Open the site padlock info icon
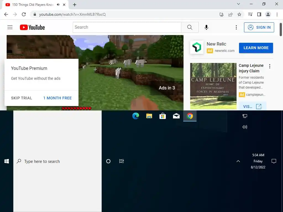Image resolution: width=283 pixels, height=212 pixels. point(35,14)
